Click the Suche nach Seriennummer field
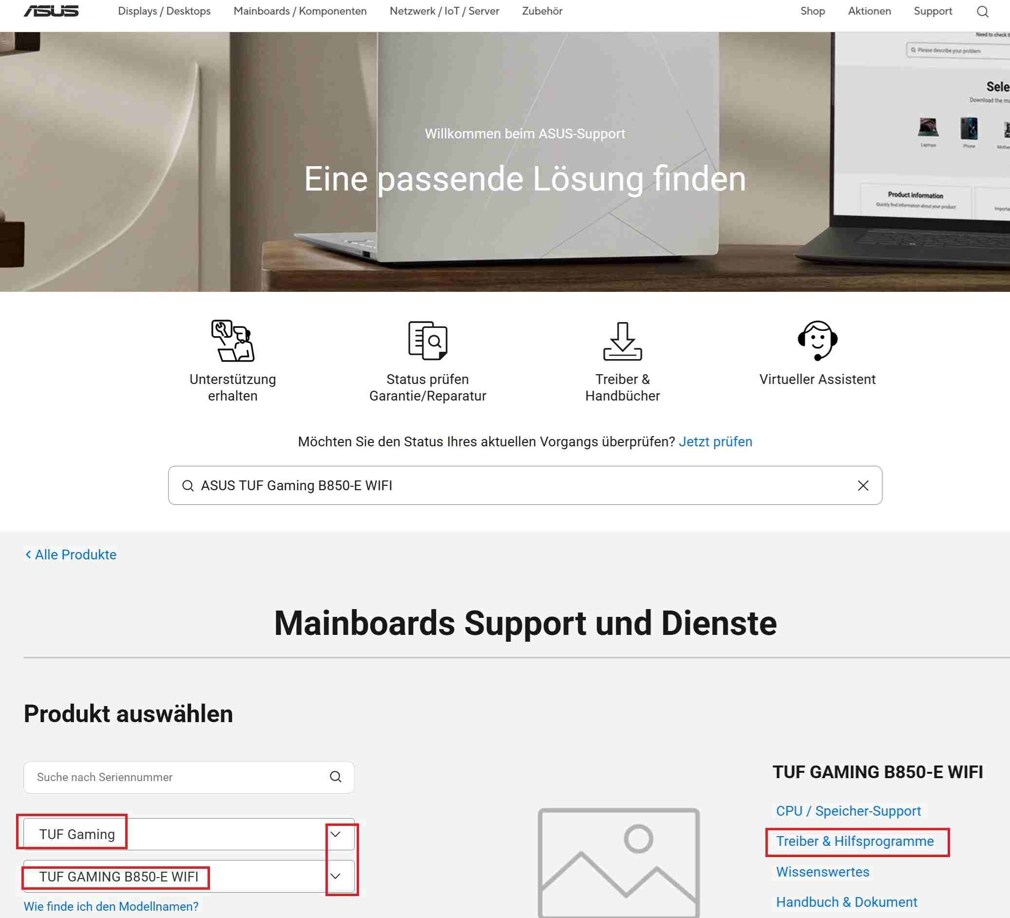This screenshot has width=1010, height=918. tap(189, 777)
